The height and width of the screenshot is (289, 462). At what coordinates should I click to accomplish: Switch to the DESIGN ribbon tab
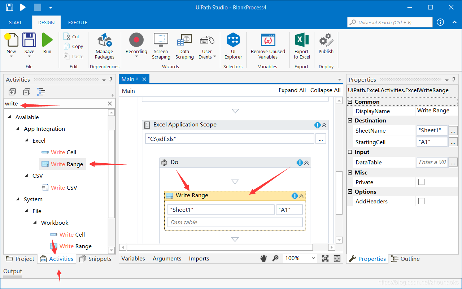[47, 22]
